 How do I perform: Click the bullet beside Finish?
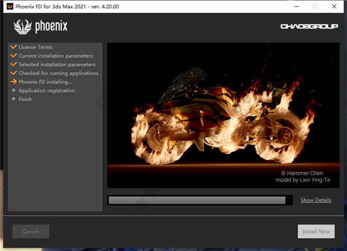(13, 99)
